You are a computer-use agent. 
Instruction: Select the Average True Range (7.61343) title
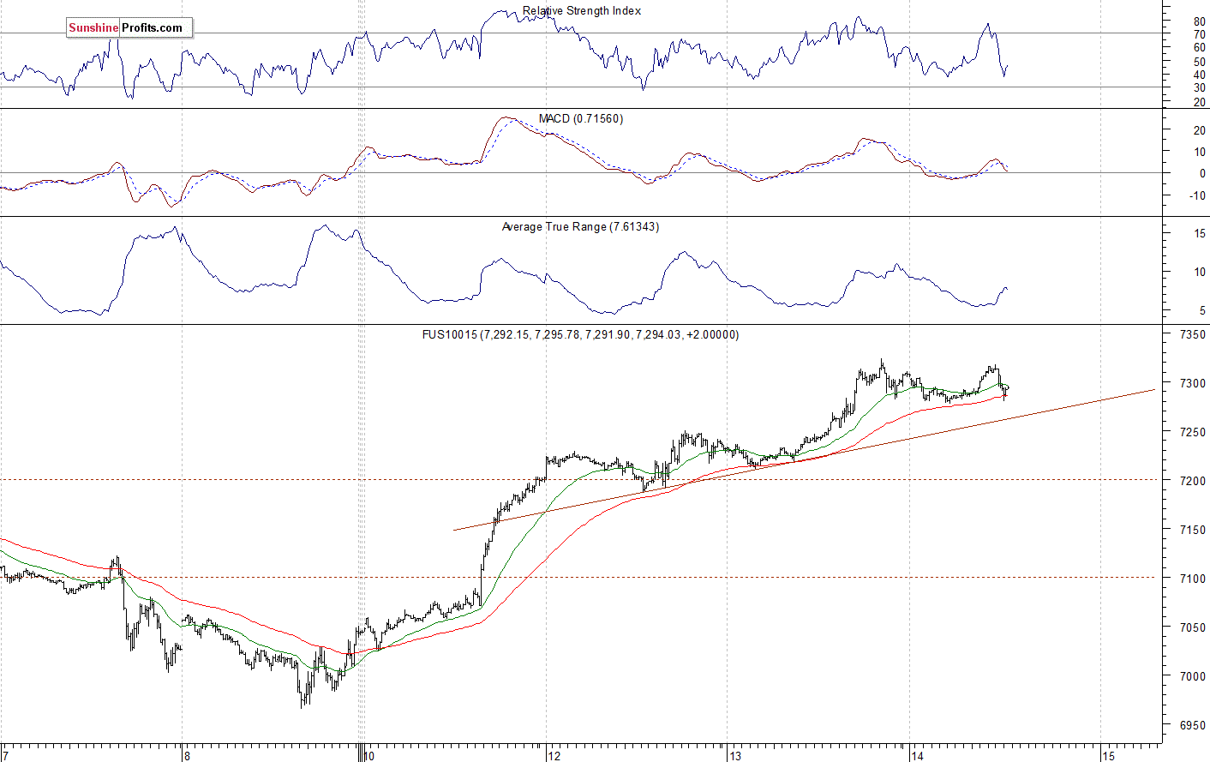[x=580, y=227]
